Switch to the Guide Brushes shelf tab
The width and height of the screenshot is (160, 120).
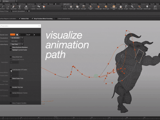pyautogui.click(x=31, y=4)
